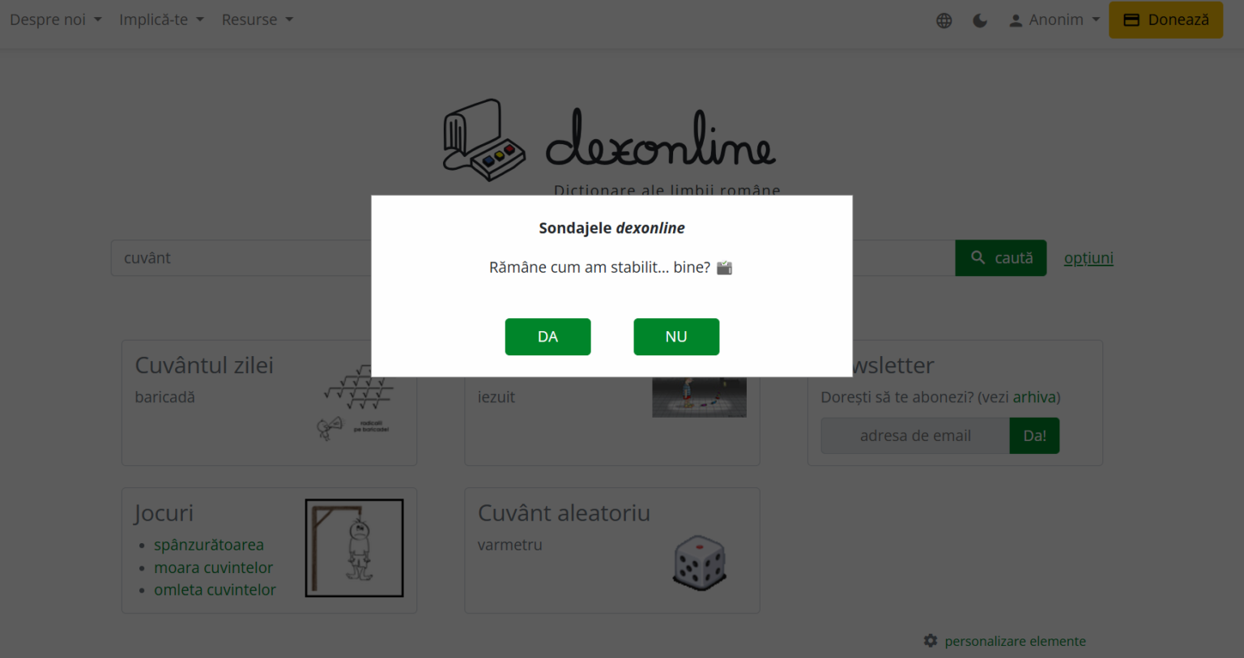Open the opțiuni search options link
Viewport: 1244px width, 658px height.
(1088, 258)
